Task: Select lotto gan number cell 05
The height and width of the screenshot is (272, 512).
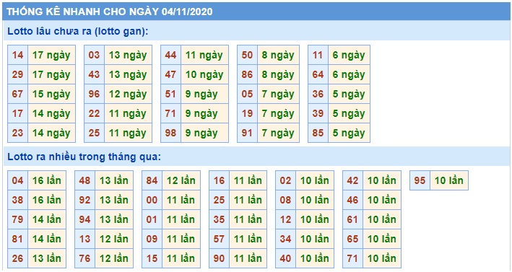Action: [247, 95]
